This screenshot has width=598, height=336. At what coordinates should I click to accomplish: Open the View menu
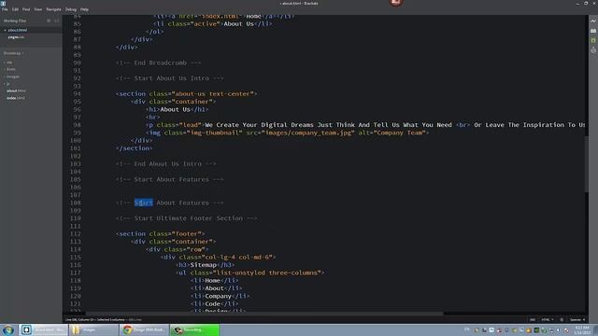(x=38, y=9)
